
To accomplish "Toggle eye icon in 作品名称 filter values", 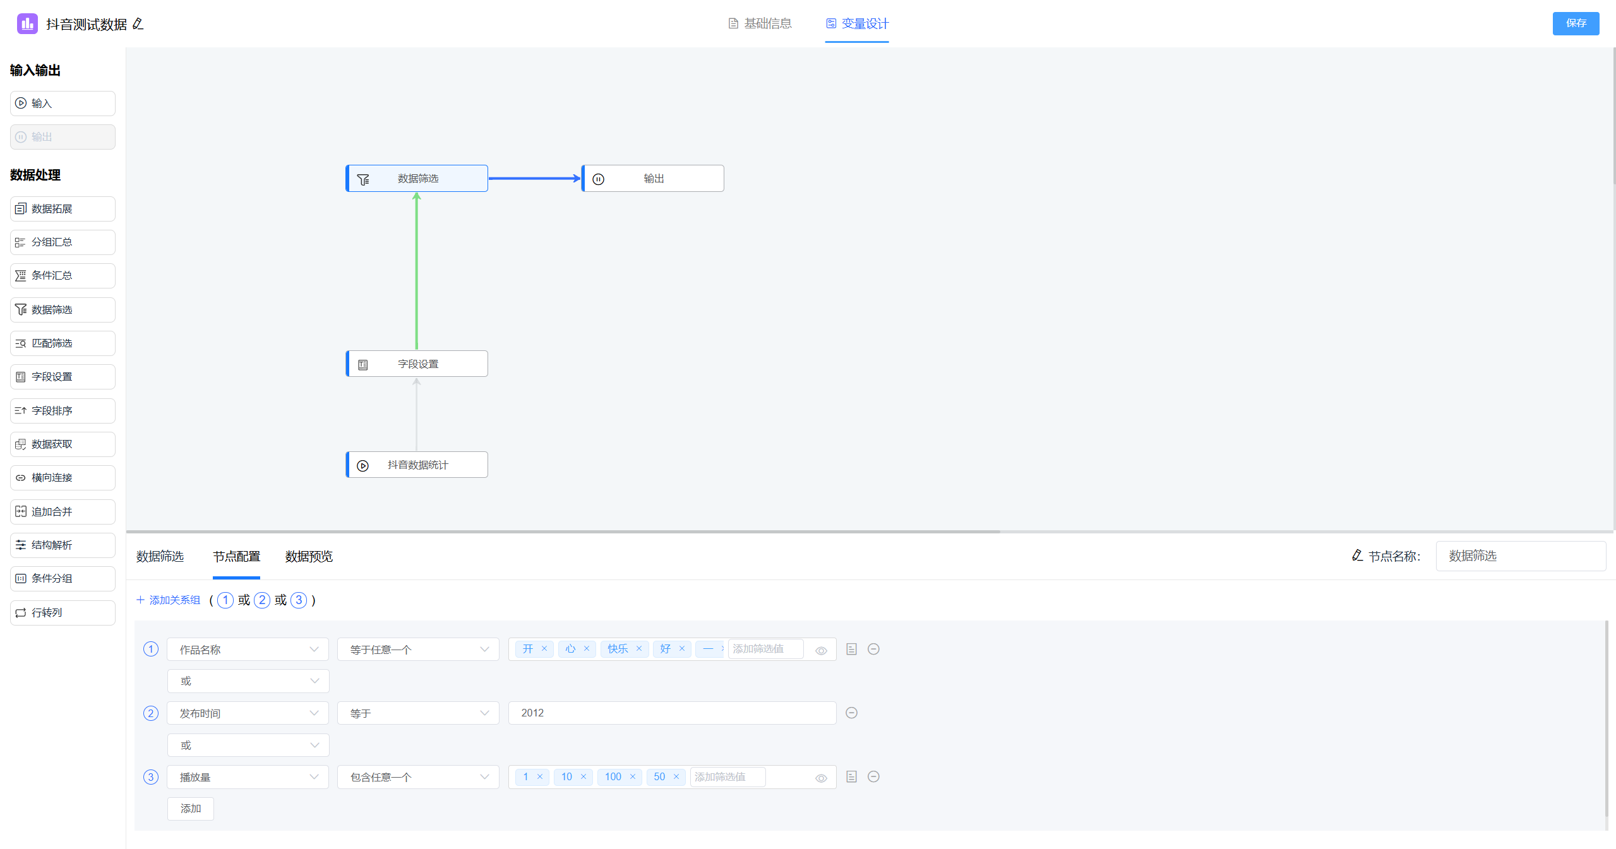I will point(821,650).
